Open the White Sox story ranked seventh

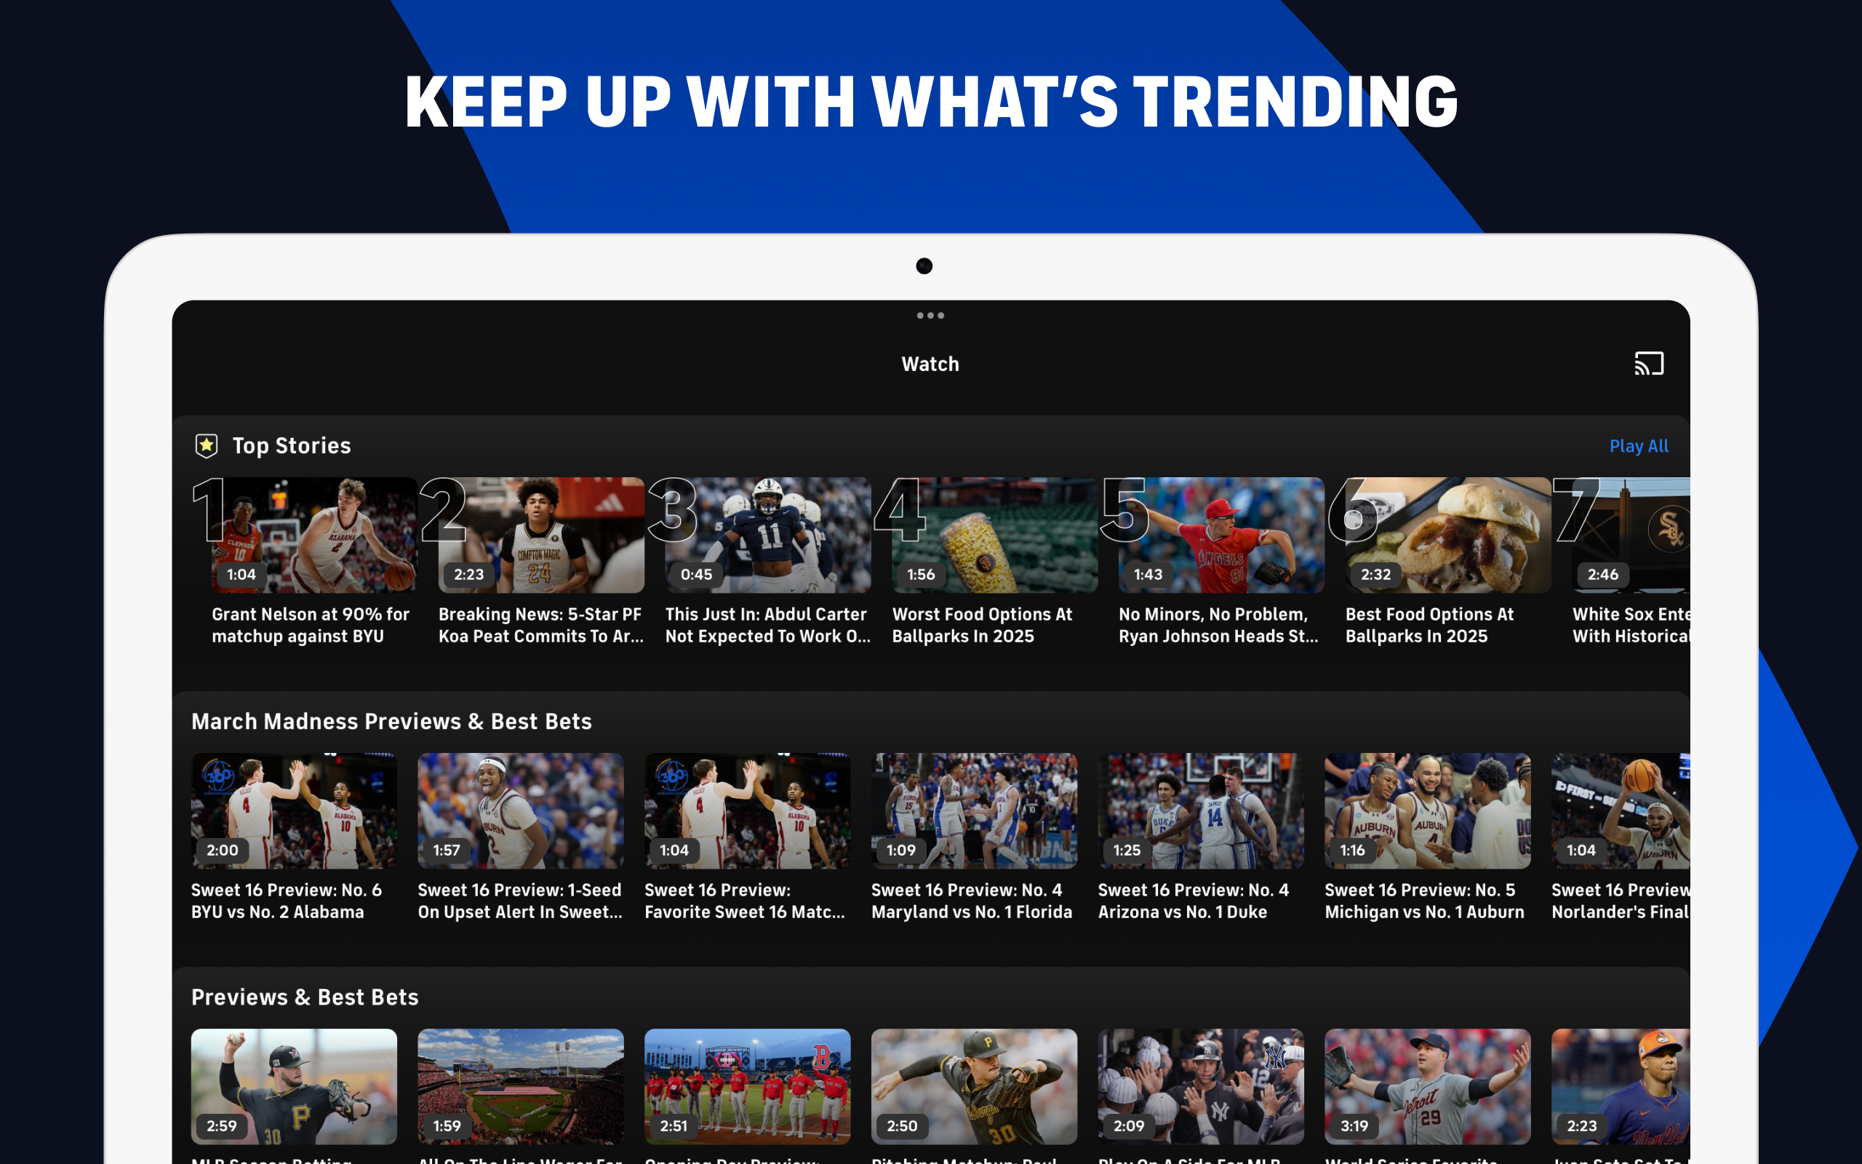coord(1631,535)
